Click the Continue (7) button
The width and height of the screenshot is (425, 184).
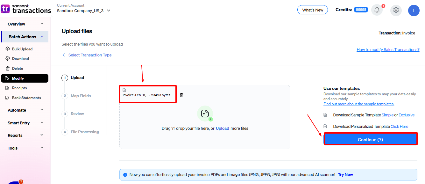pos(370,140)
